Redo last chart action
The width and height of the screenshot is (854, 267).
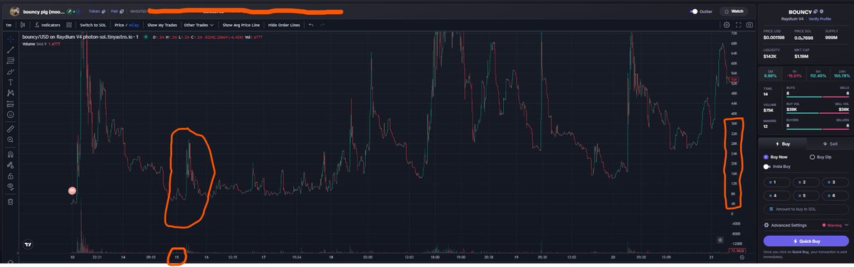tap(322, 25)
